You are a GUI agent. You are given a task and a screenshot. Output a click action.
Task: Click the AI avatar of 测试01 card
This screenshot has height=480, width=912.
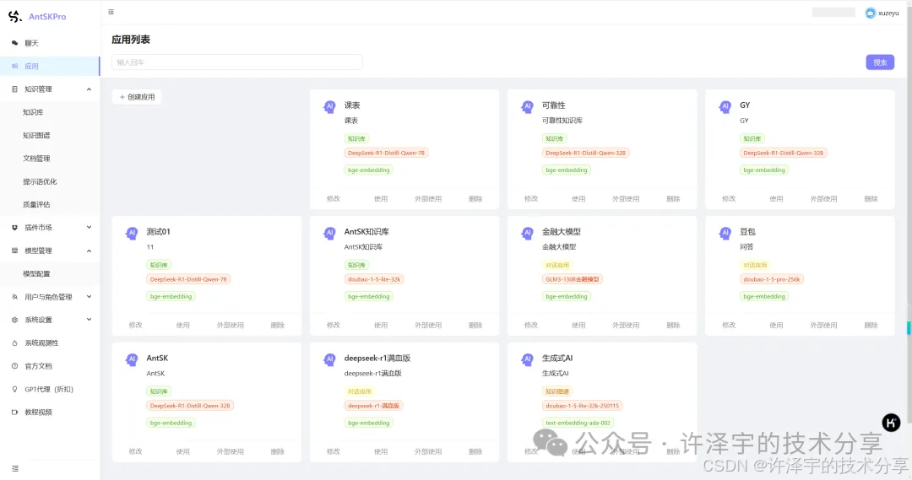[x=132, y=234]
